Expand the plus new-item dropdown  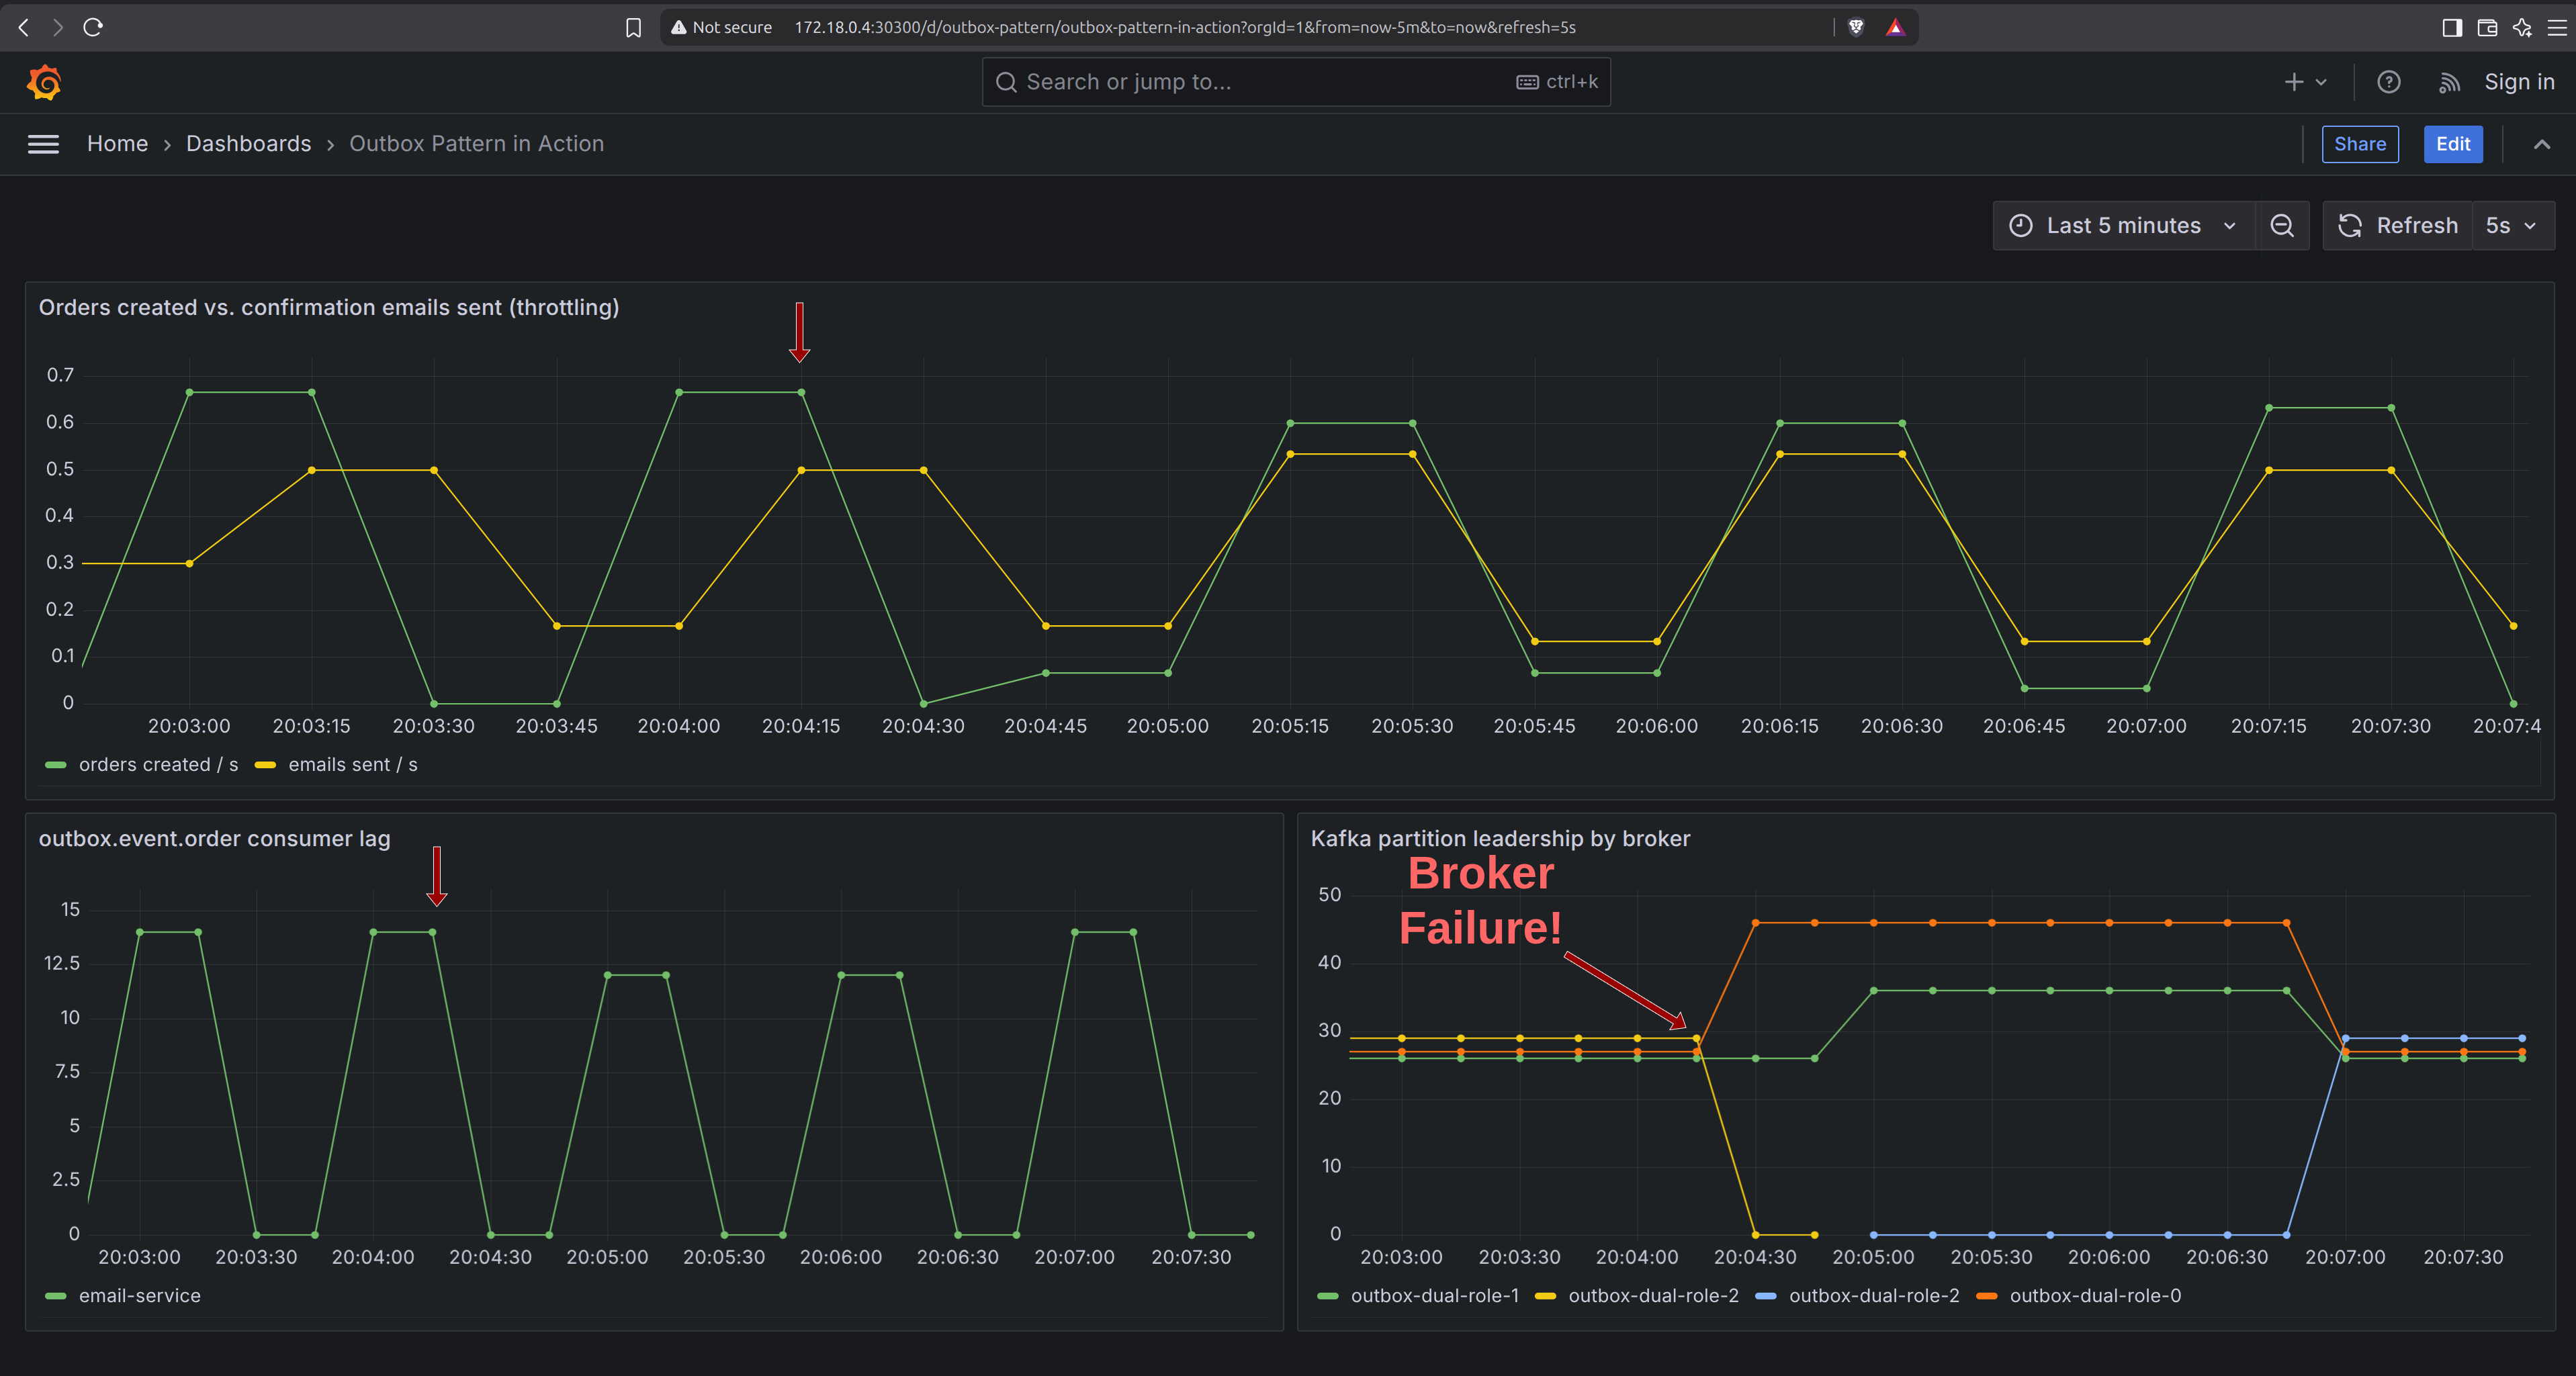tap(2306, 82)
